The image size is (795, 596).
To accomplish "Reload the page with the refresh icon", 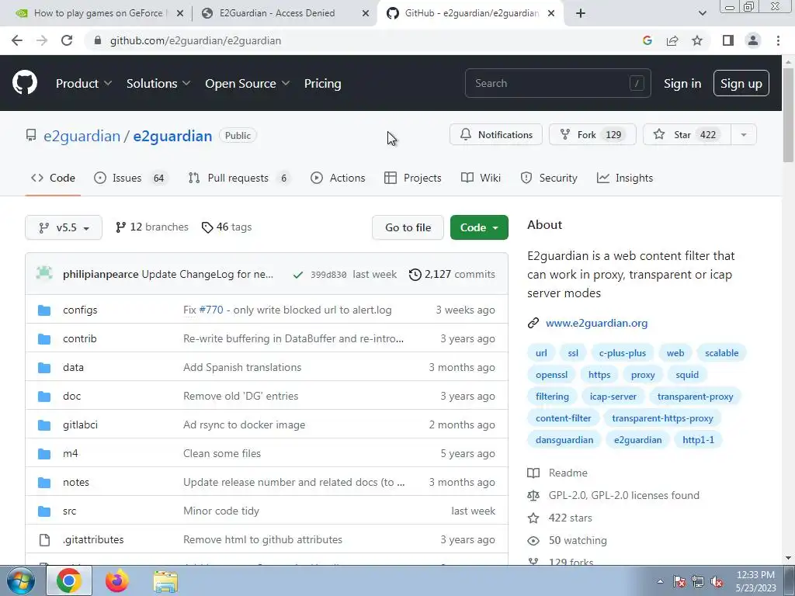I will click(x=67, y=40).
